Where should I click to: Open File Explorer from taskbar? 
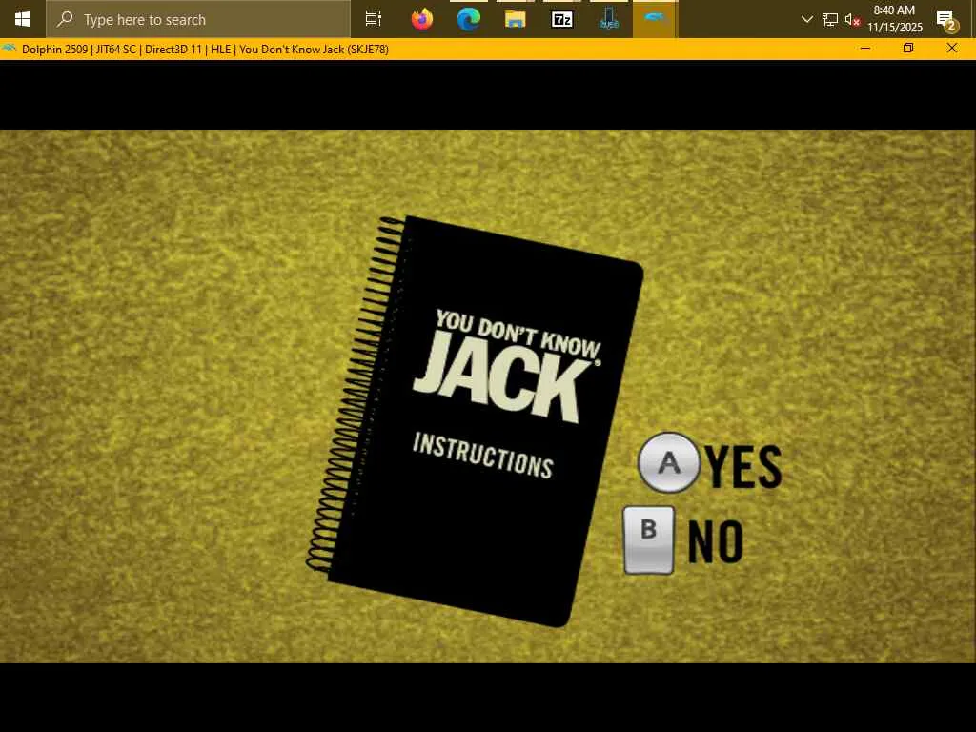click(x=516, y=19)
